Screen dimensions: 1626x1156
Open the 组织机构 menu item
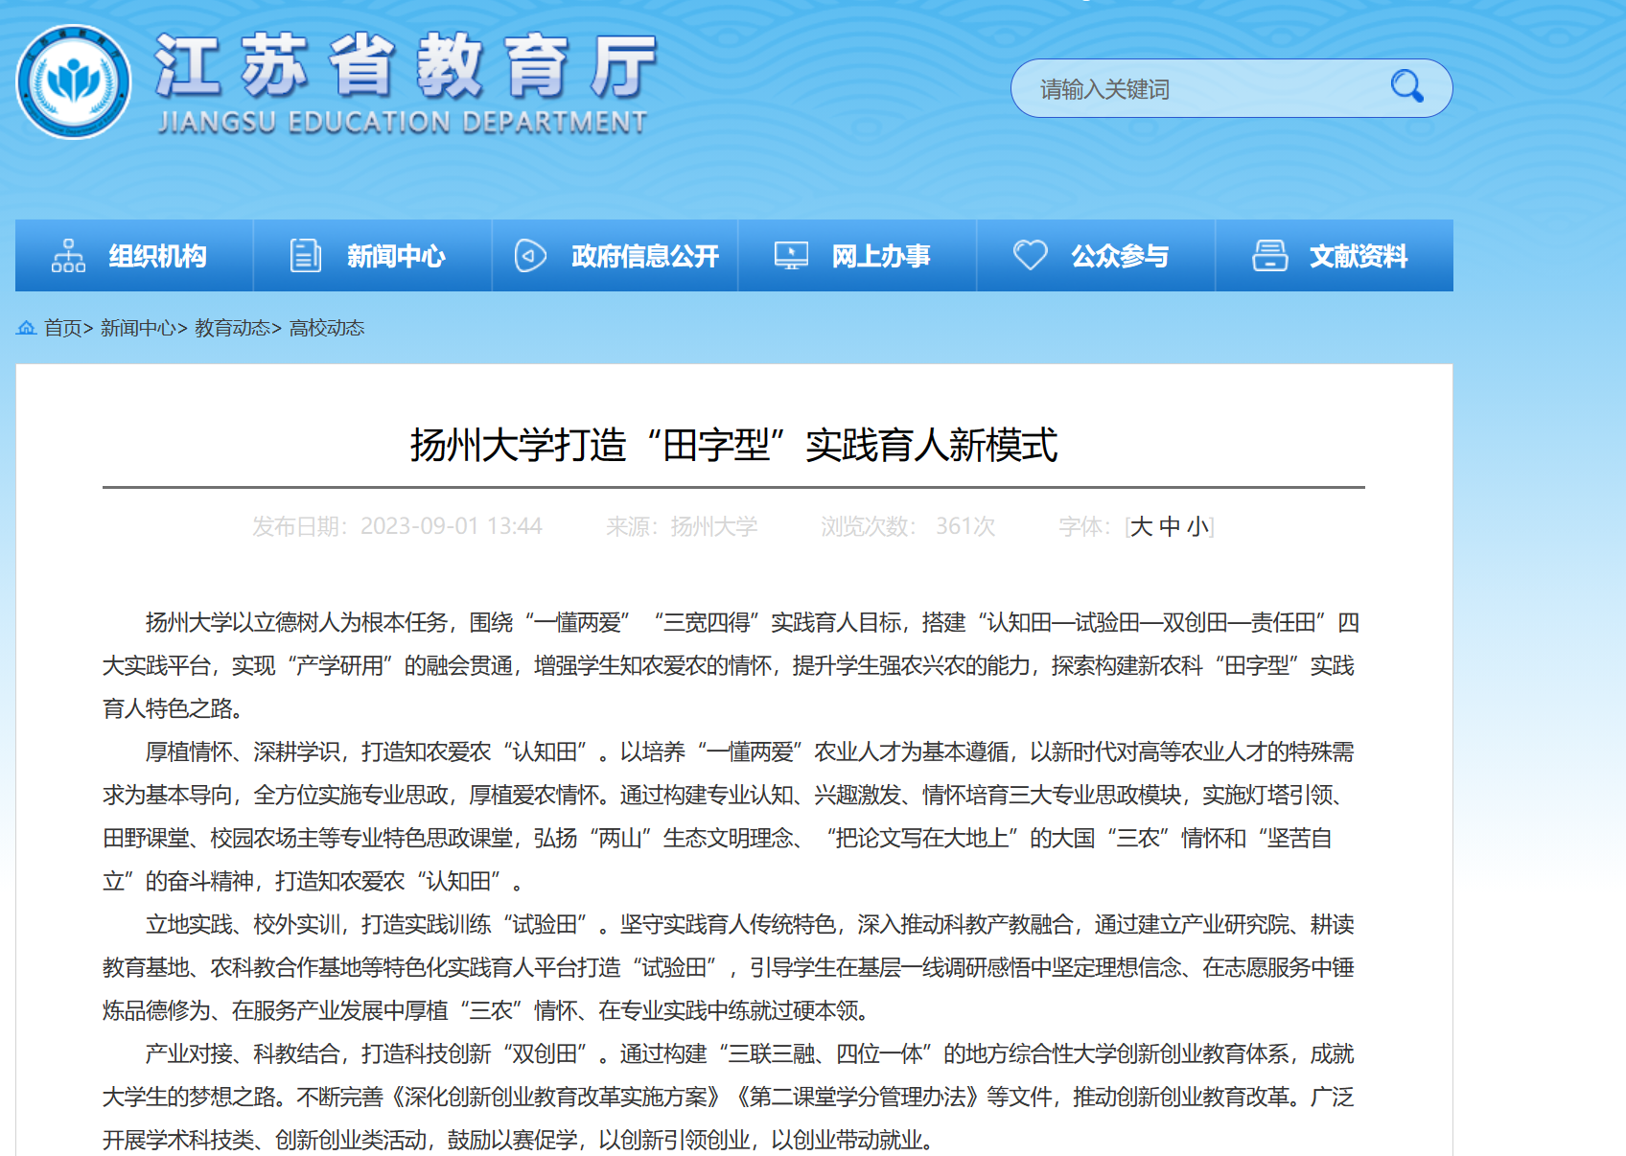[157, 256]
